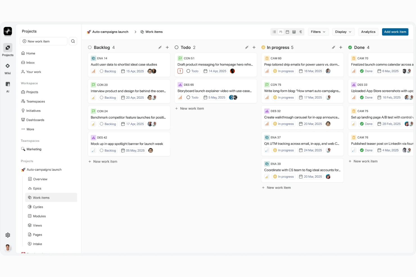Screen dimensions: 416x277
Task: Switch to the list layout view icon
Action: click(274, 32)
